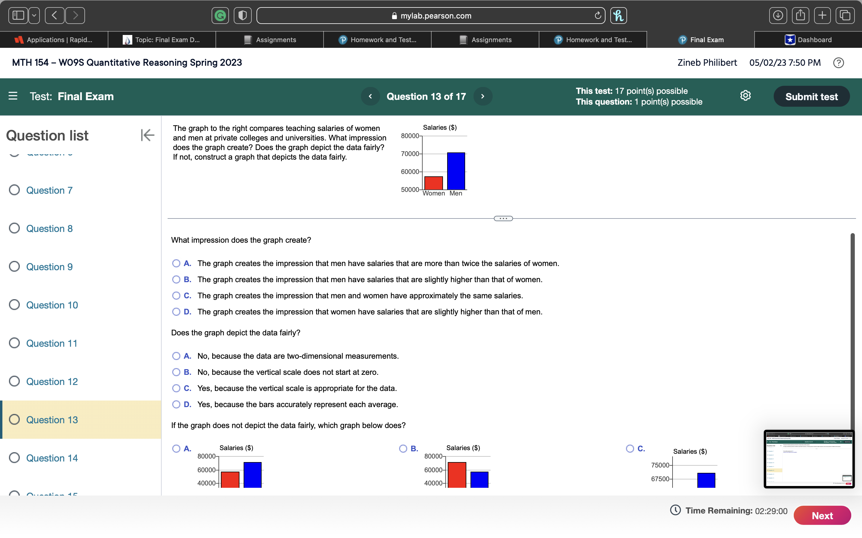Open the sidebar dropdown chevron
Screen dimensions: 862x538
(34, 15)
